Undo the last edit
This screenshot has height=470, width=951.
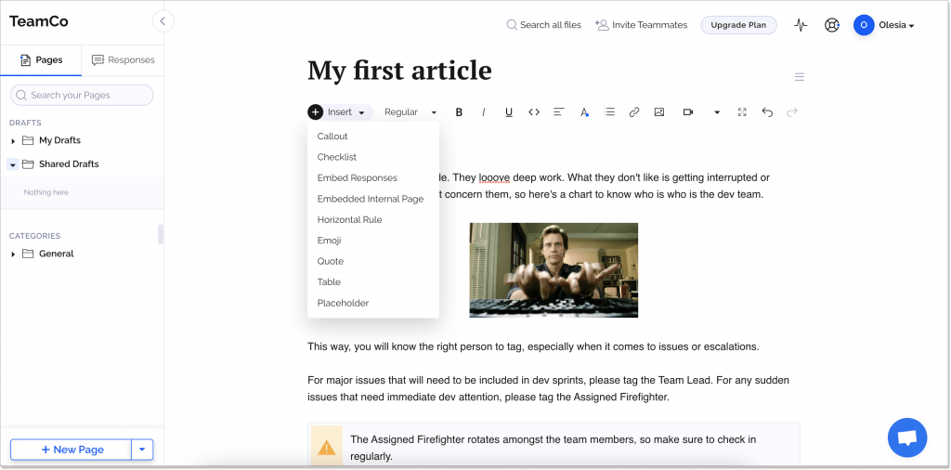click(767, 112)
